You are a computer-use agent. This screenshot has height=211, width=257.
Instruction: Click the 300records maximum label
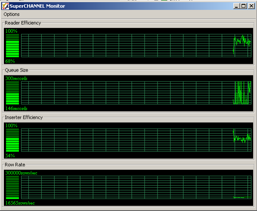tap(16, 78)
